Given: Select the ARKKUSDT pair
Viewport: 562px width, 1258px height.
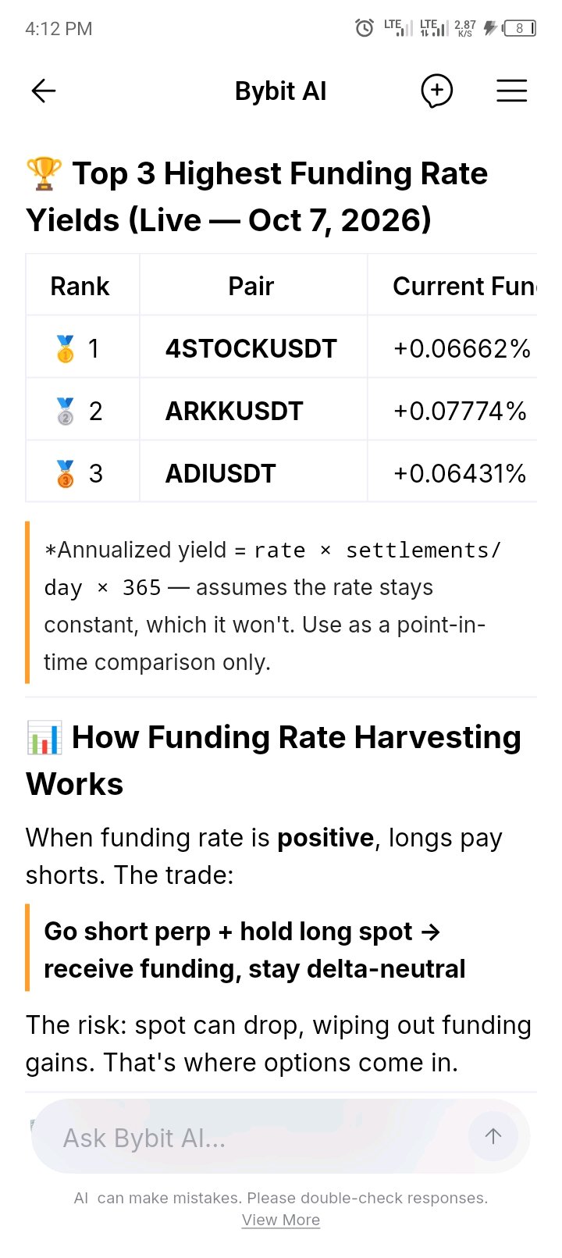Looking at the screenshot, I should (x=234, y=411).
